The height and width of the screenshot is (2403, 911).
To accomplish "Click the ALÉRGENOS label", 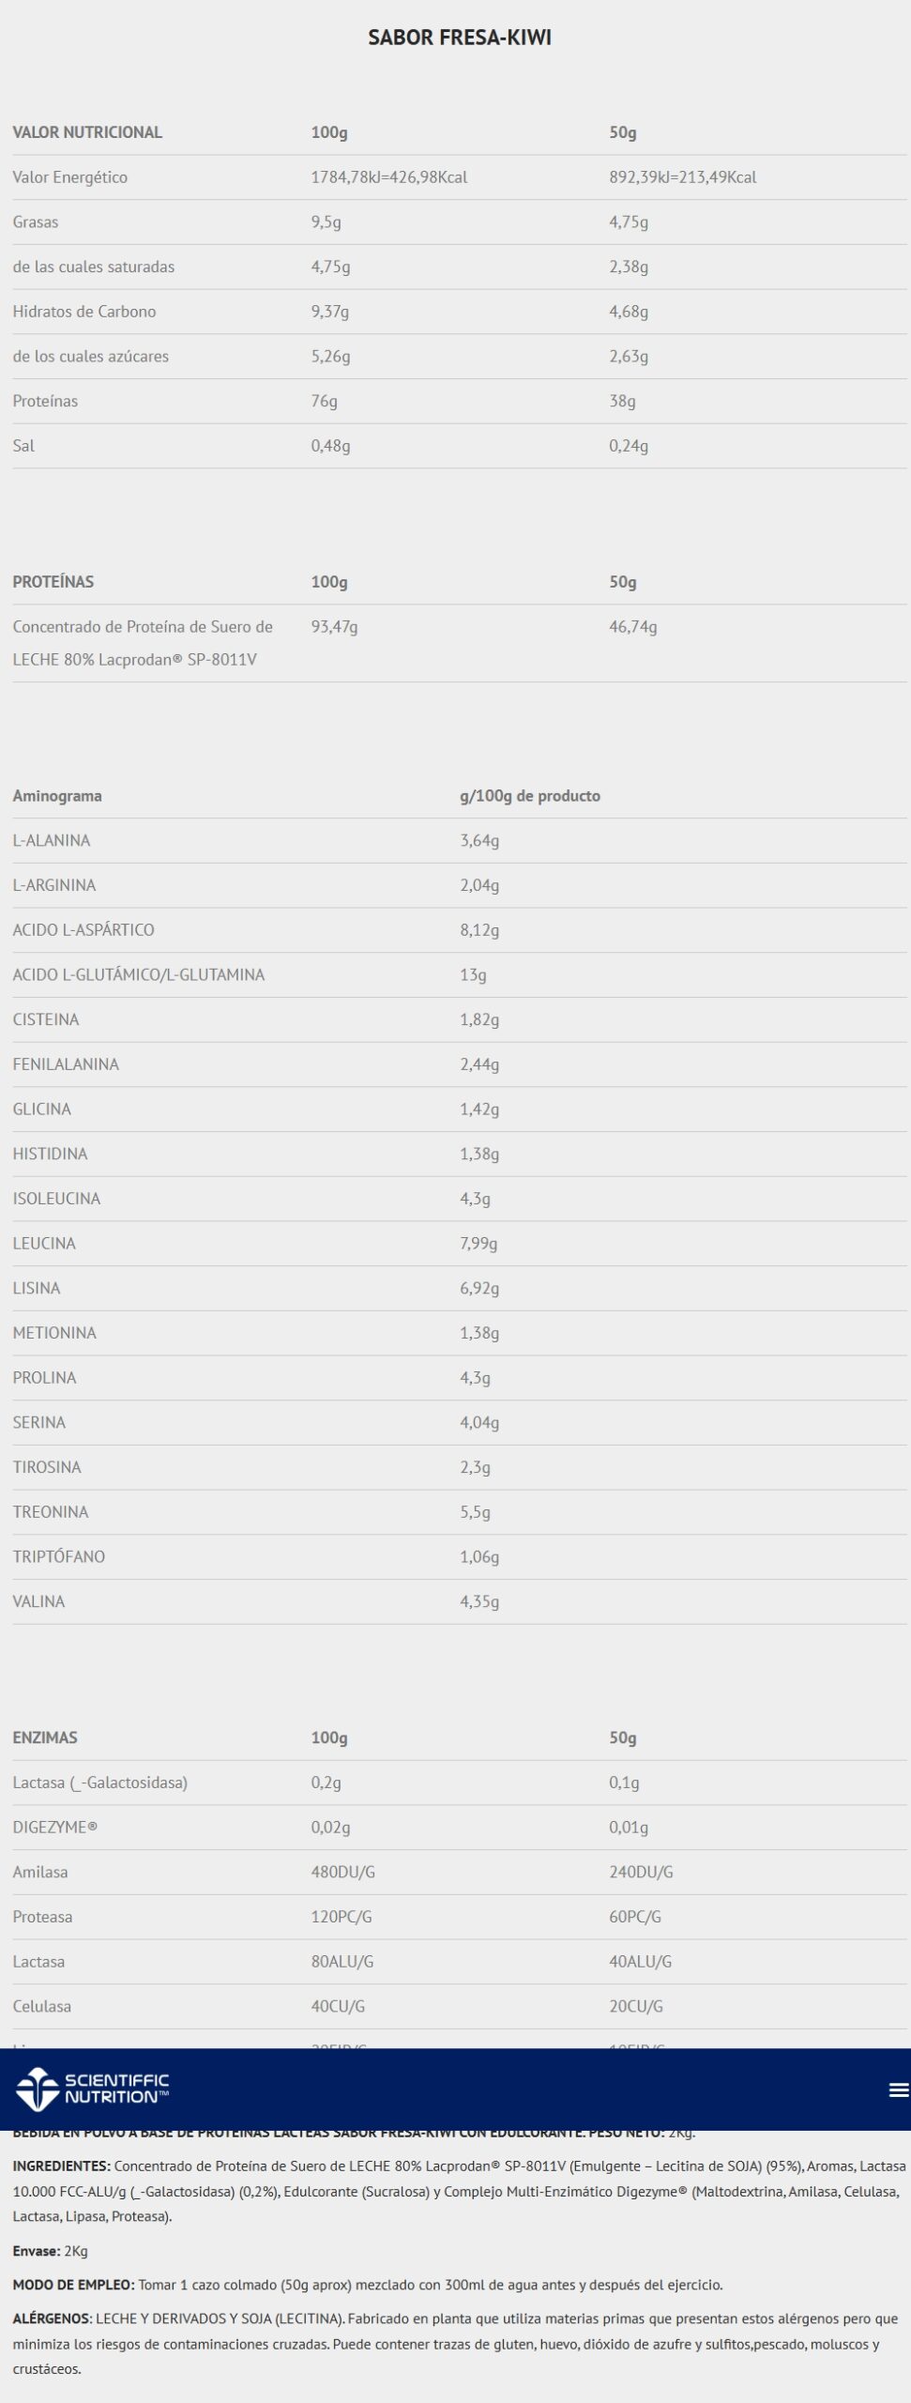I will click(53, 2319).
